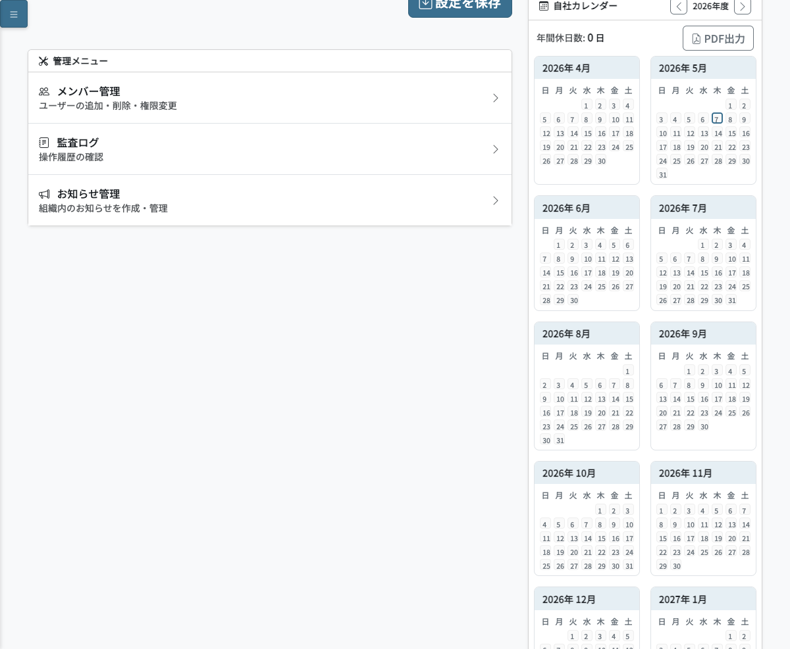Expand the メンバー管理 chevron arrow
This screenshot has width=790, height=649.
tap(496, 98)
